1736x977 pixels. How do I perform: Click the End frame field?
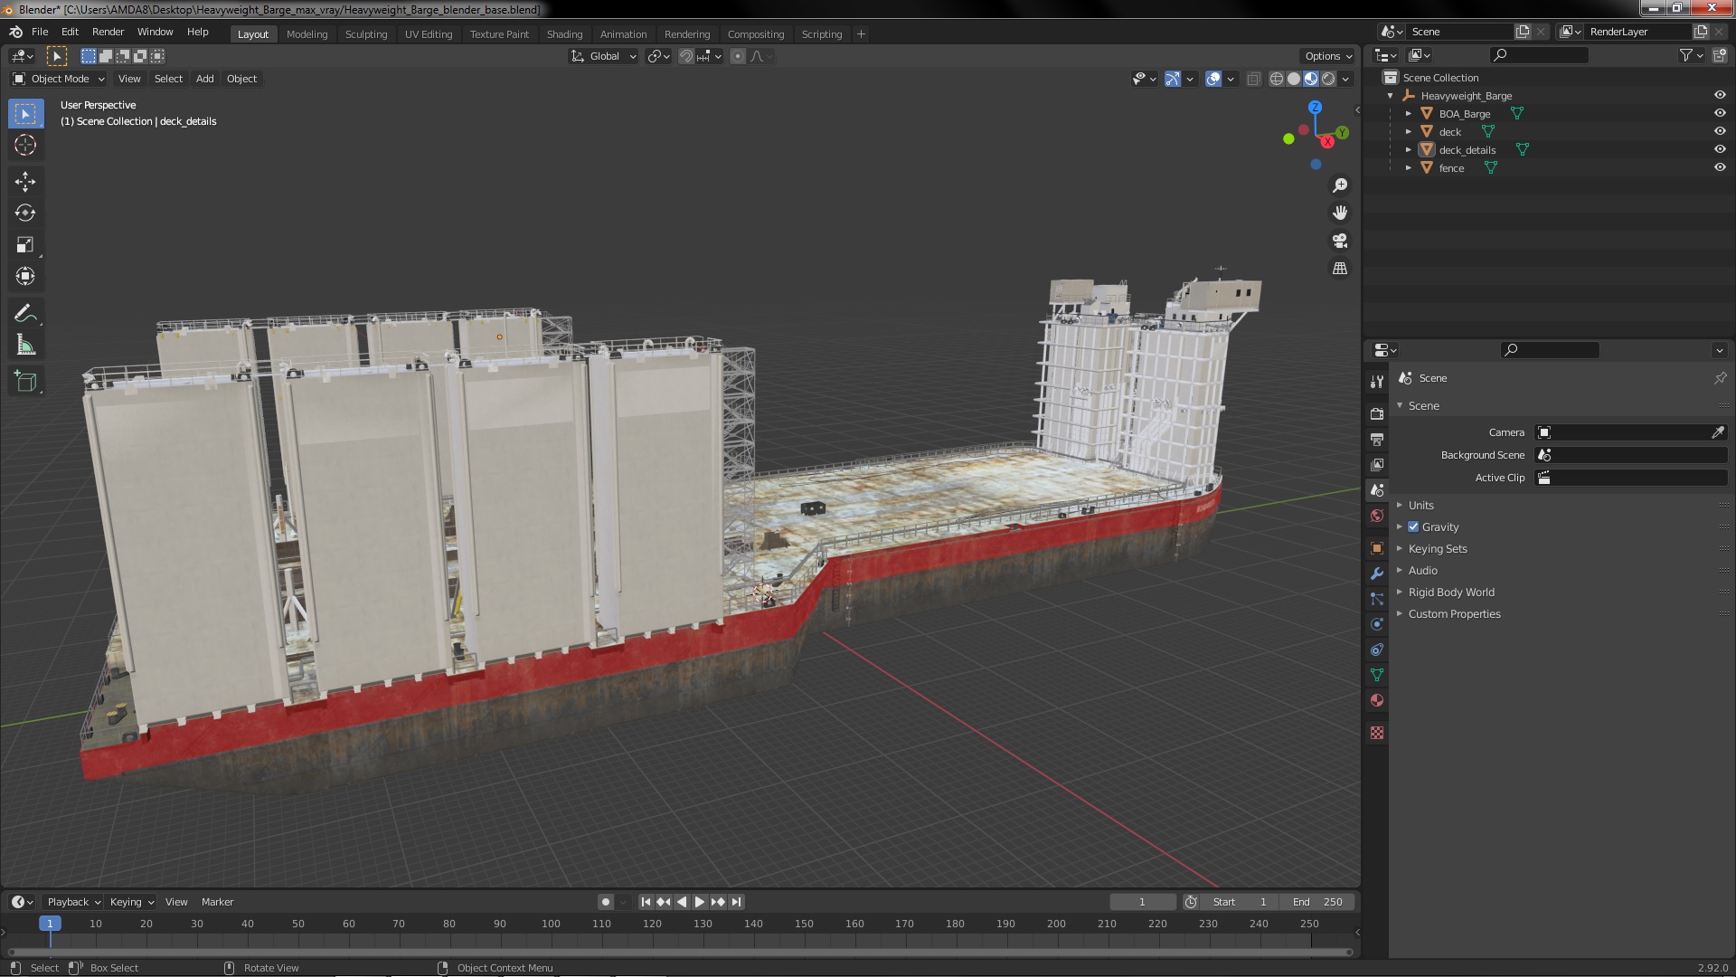[x=1317, y=902]
